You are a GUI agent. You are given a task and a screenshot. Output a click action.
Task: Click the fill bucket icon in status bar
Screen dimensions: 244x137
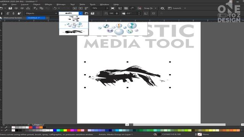[x=155, y=134]
